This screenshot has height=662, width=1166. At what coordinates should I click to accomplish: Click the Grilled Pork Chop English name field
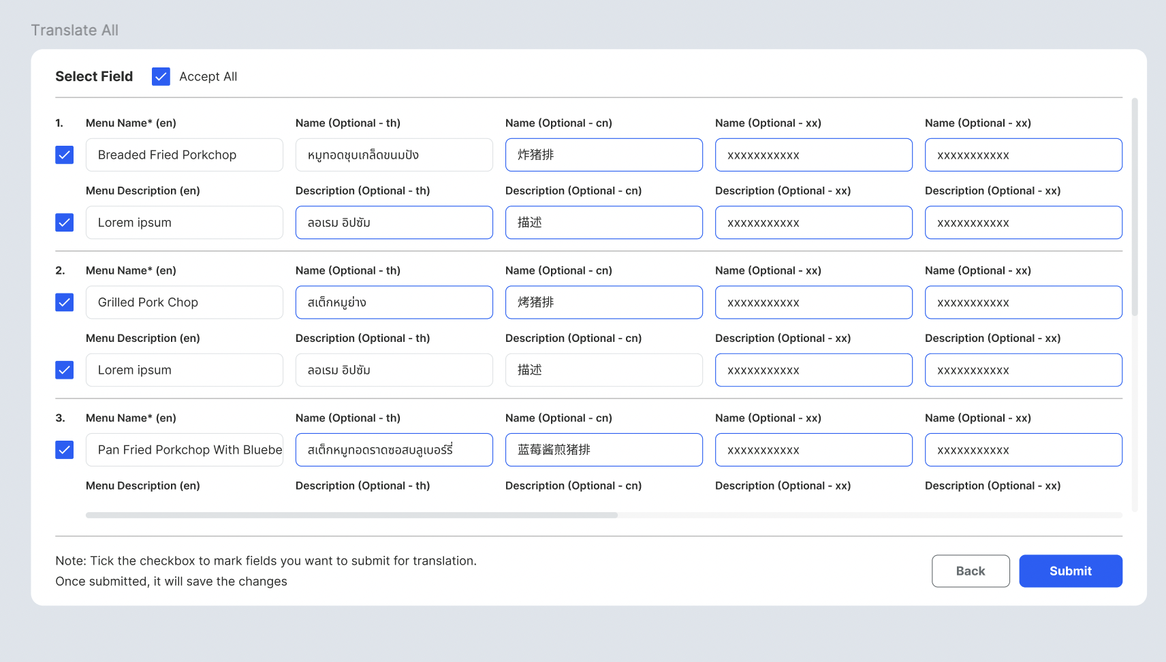(x=184, y=302)
